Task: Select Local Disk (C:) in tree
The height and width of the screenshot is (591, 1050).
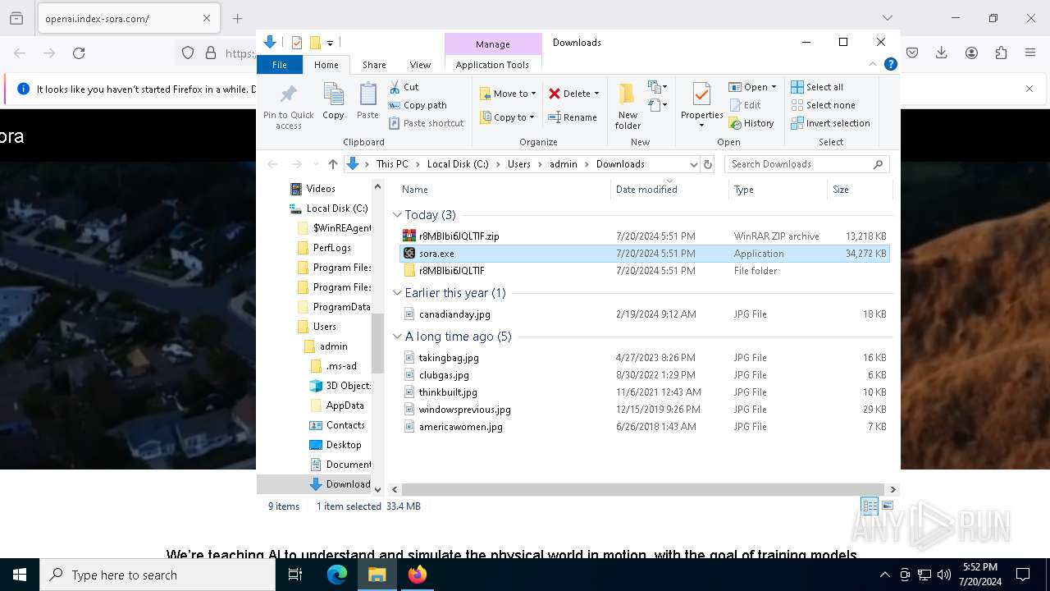Action: click(336, 208)
